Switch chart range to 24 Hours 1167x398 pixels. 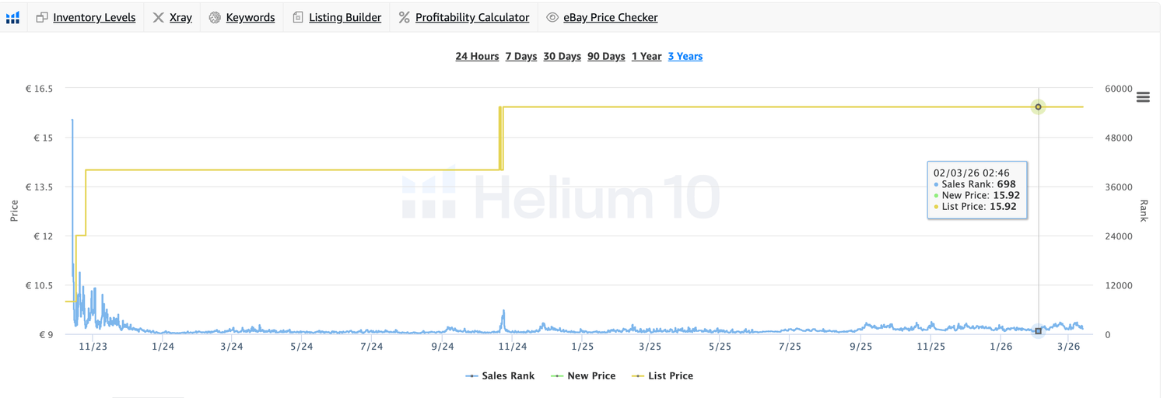click(477, 56)
